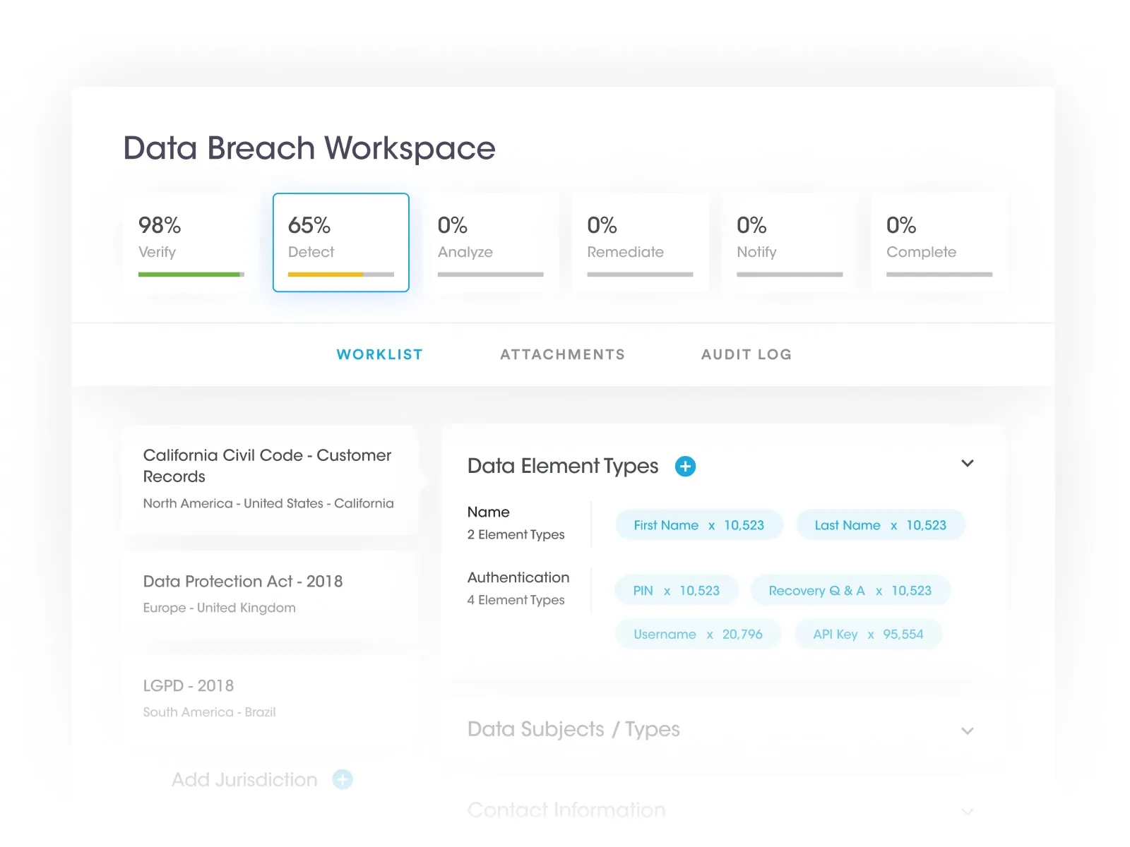
Task: Open the Analyze stage card
Action: 490,242
